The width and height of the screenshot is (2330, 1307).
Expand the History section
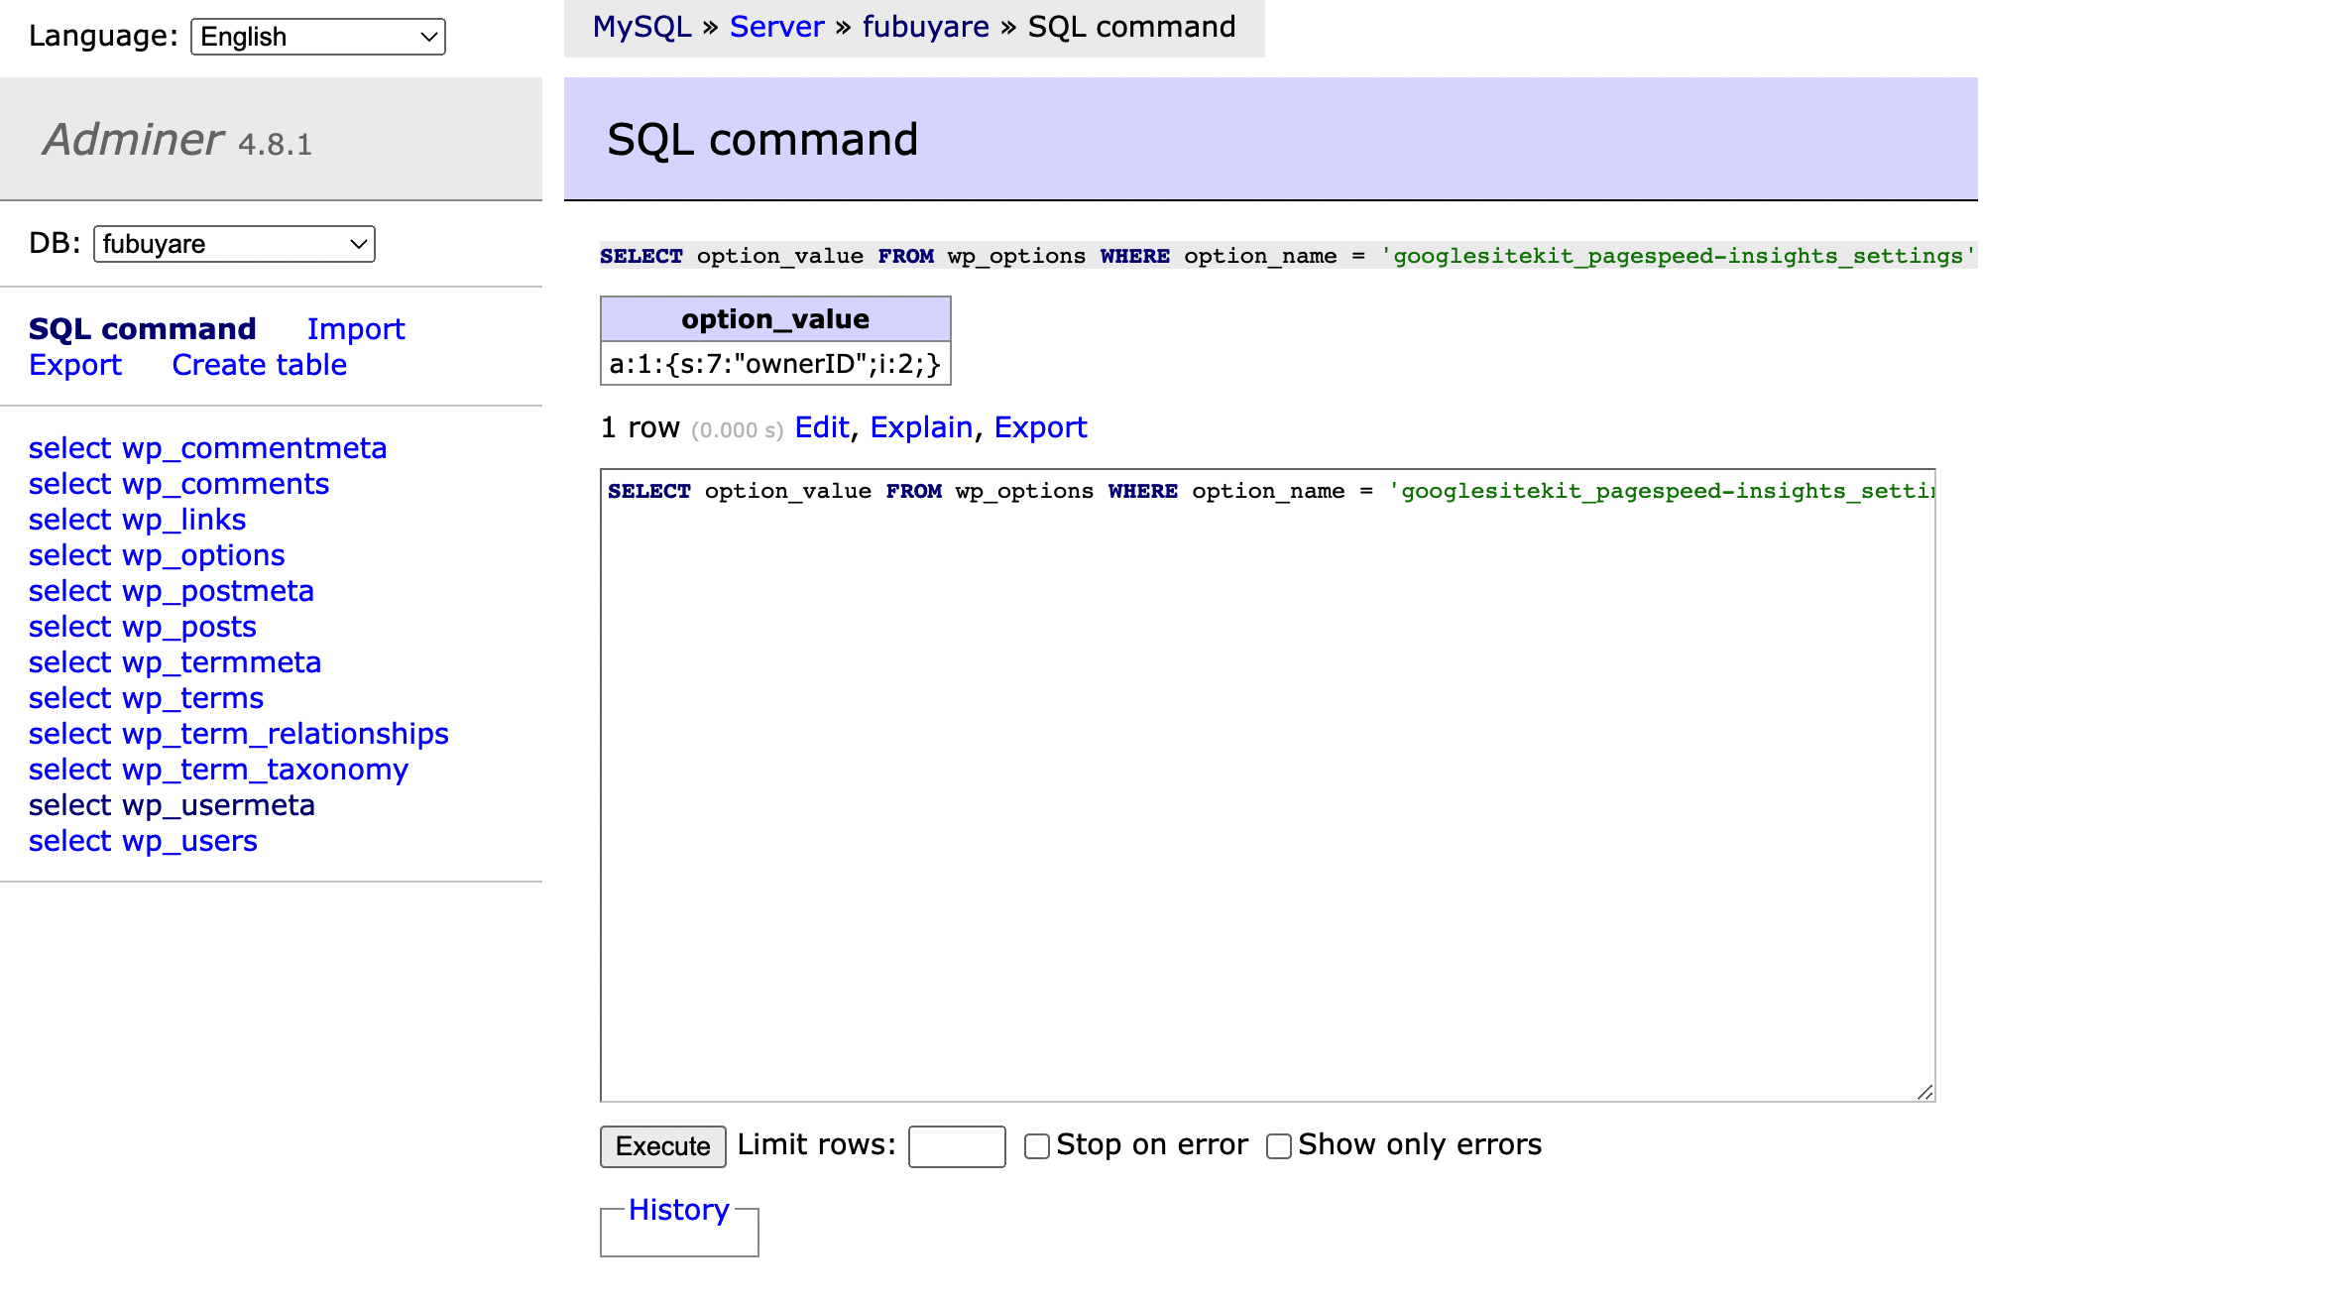point(678,1210)
